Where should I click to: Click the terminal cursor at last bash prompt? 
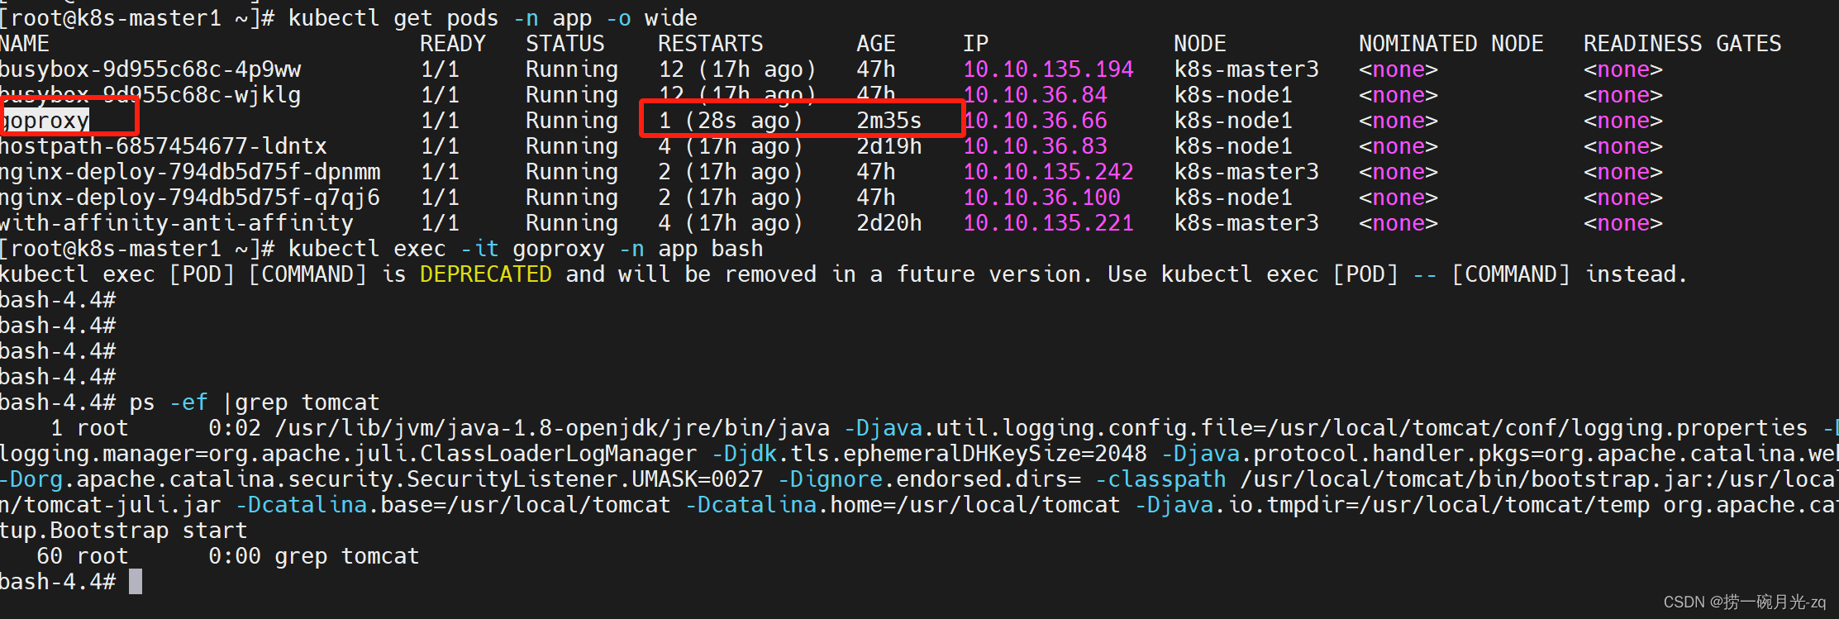pos(136,582)
